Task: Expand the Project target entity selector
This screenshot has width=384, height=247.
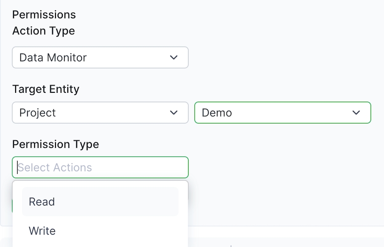Action: pos(100,113)
